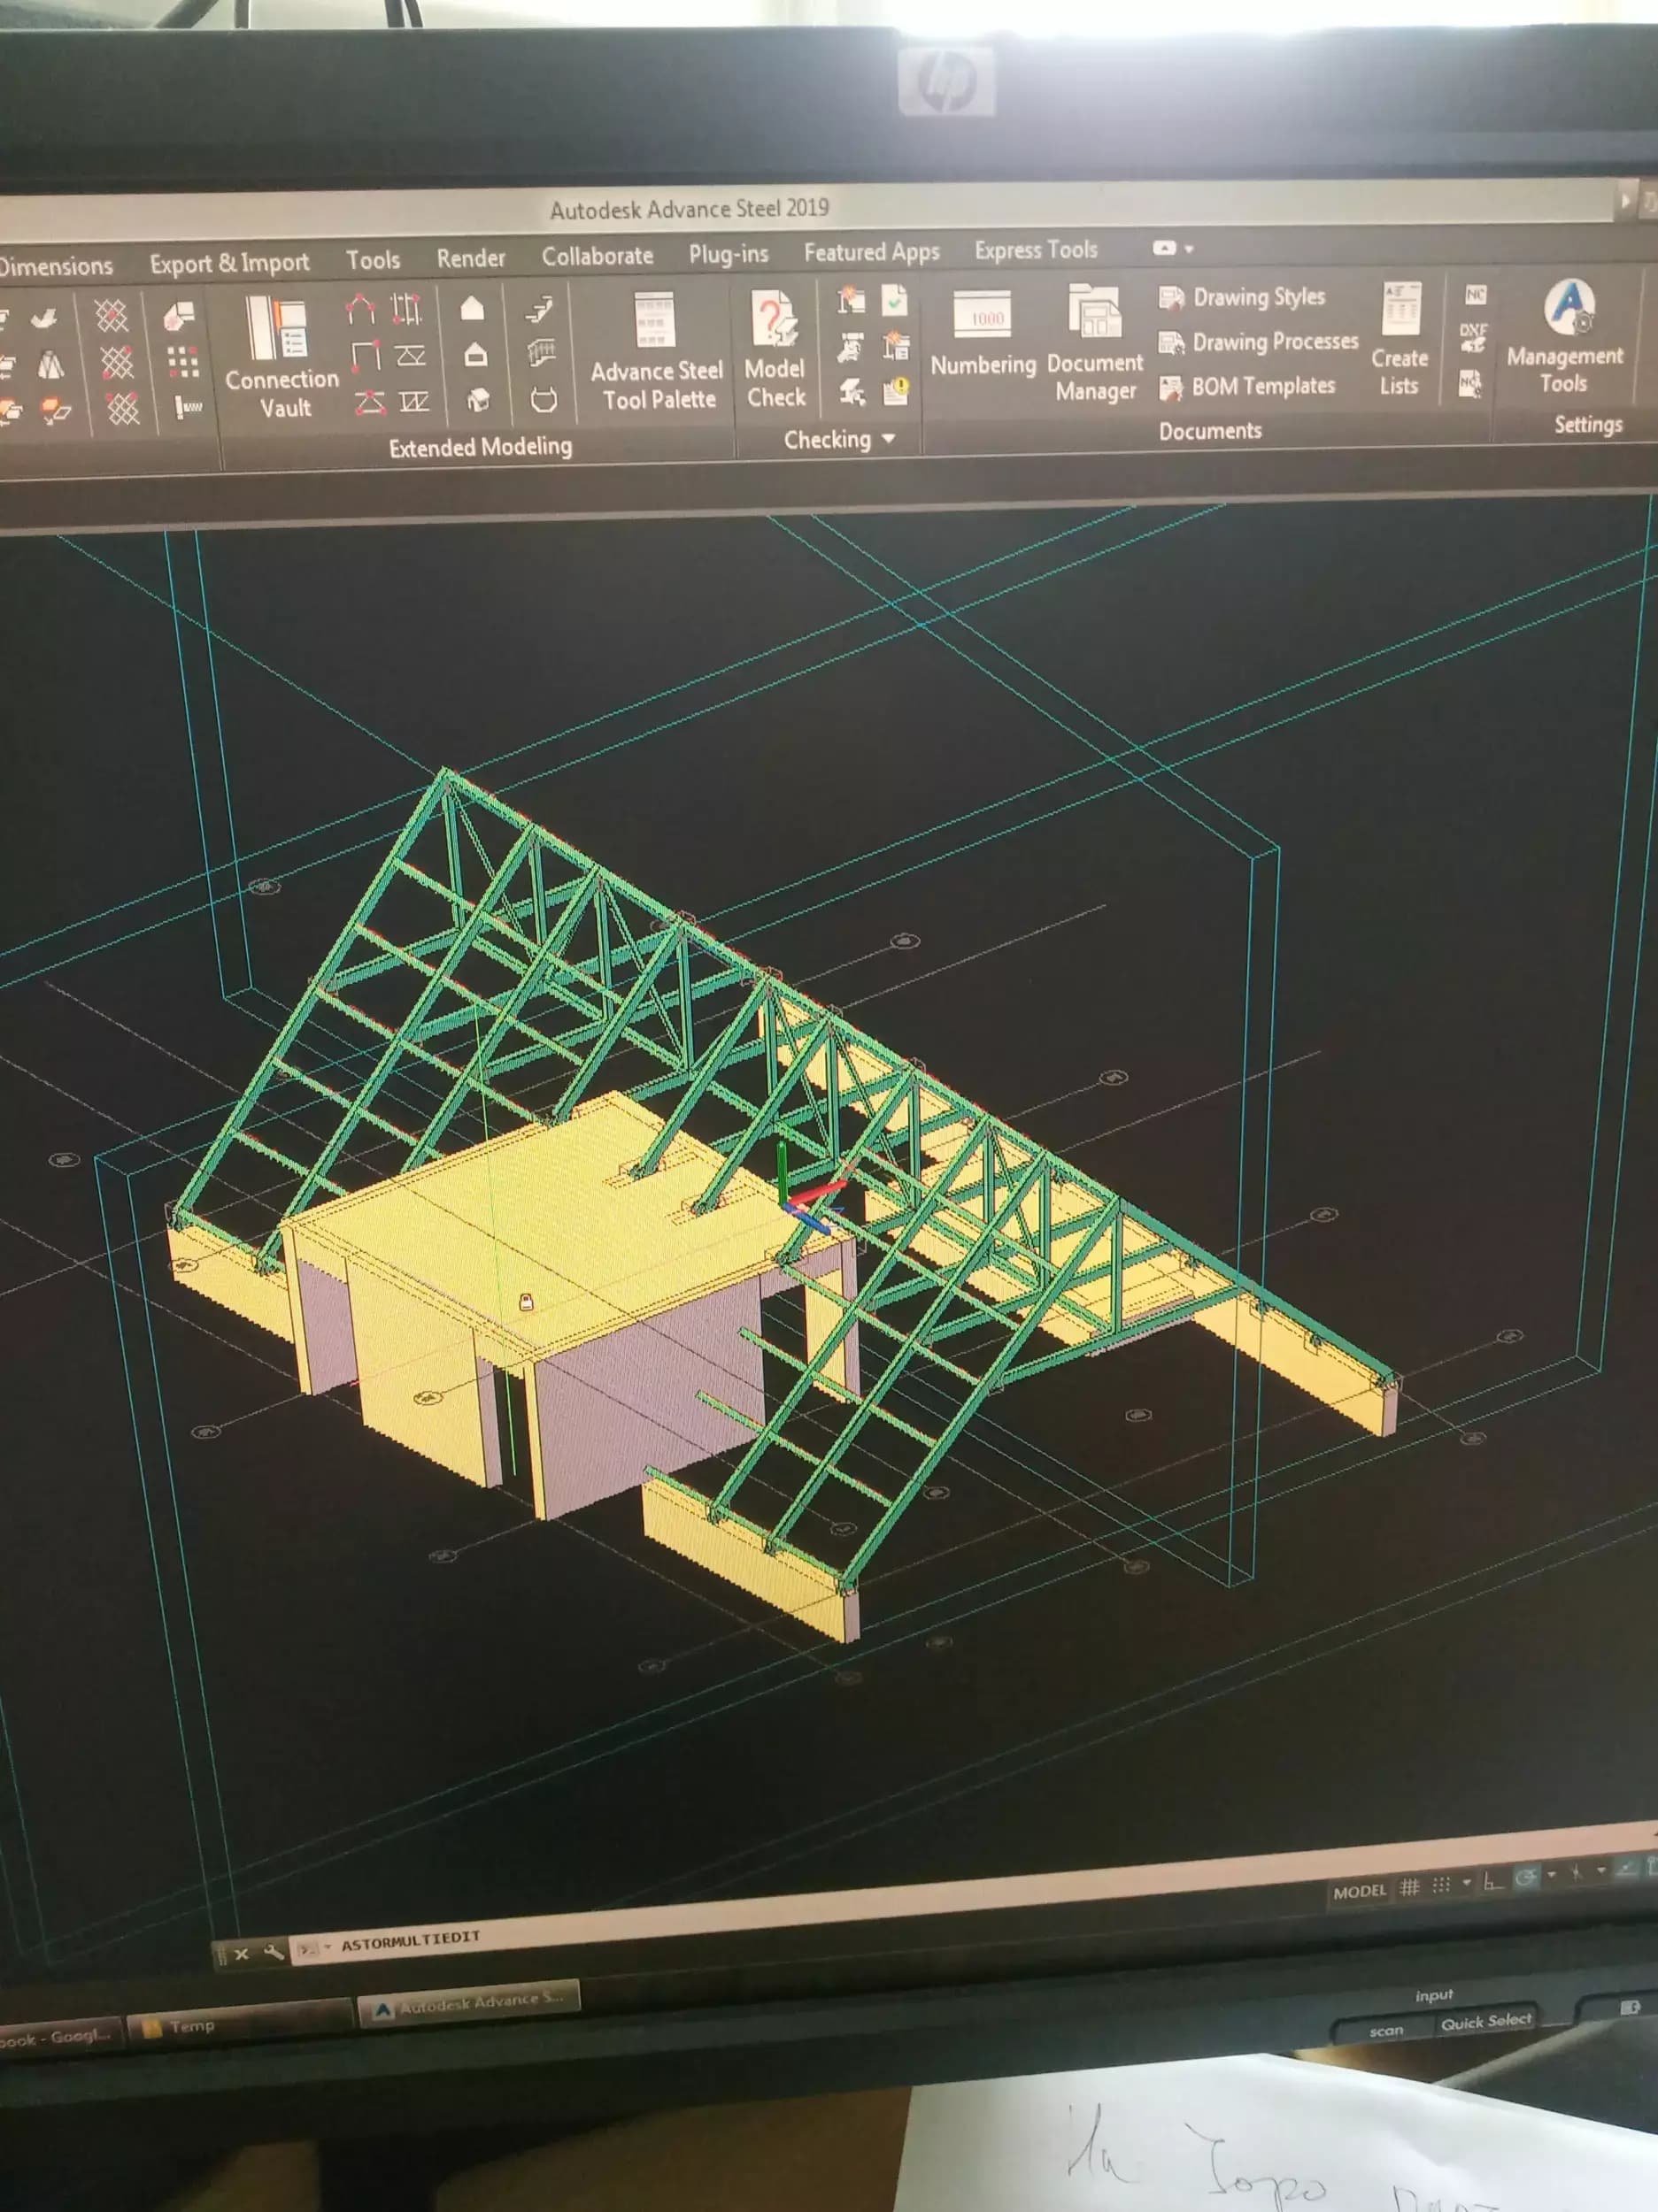Click the spiral stair railing icon
Screen dimensions: 1658x2212
[x=542, y=354]
